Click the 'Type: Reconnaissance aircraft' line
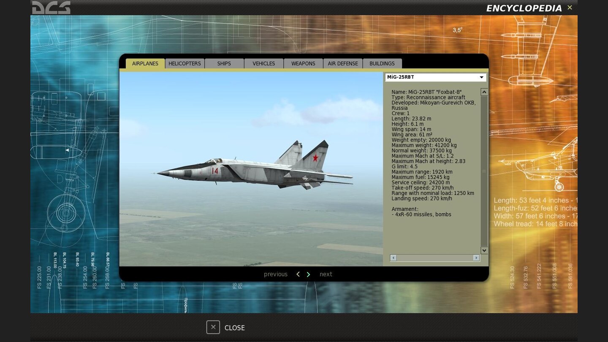The height and width of the screenshot is (342, 608). pyautogui.click(x=428, y=98)
